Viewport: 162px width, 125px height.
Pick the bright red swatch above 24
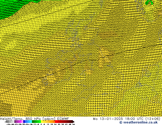click(x=56, y=121)
